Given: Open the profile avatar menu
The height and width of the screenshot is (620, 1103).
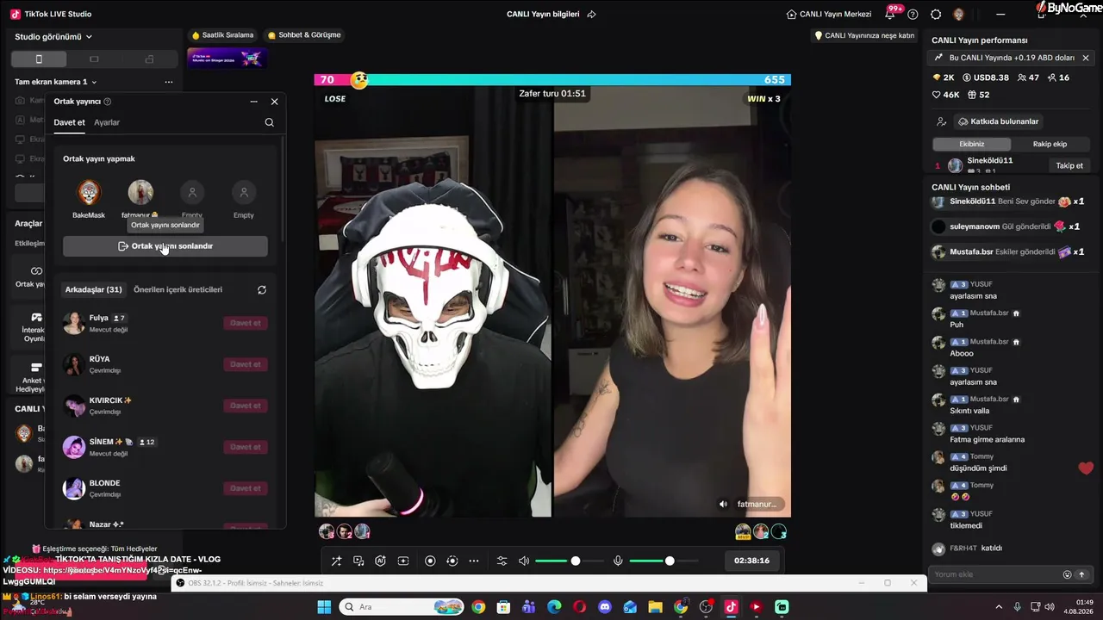Looking at the screenshot, I should [958, 15].
